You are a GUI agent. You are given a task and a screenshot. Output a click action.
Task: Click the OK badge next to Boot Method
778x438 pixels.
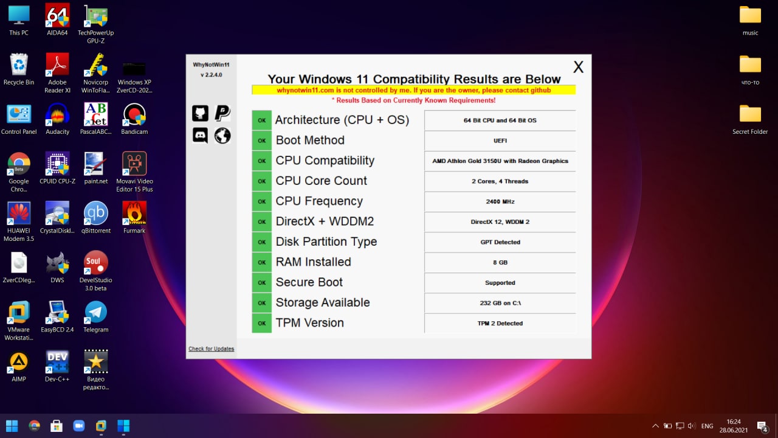pyautogui.click(x=262, y=141)
